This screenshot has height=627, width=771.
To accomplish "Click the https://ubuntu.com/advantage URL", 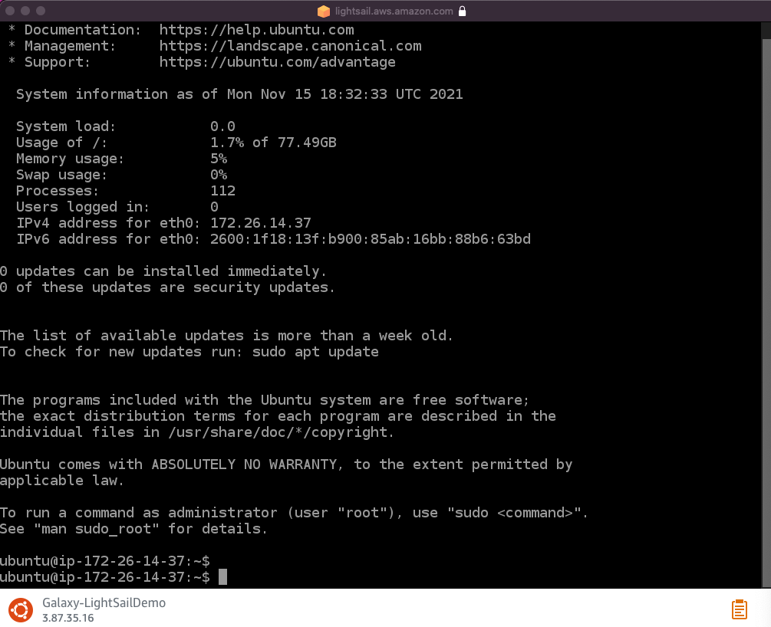I will coord(277,62).
